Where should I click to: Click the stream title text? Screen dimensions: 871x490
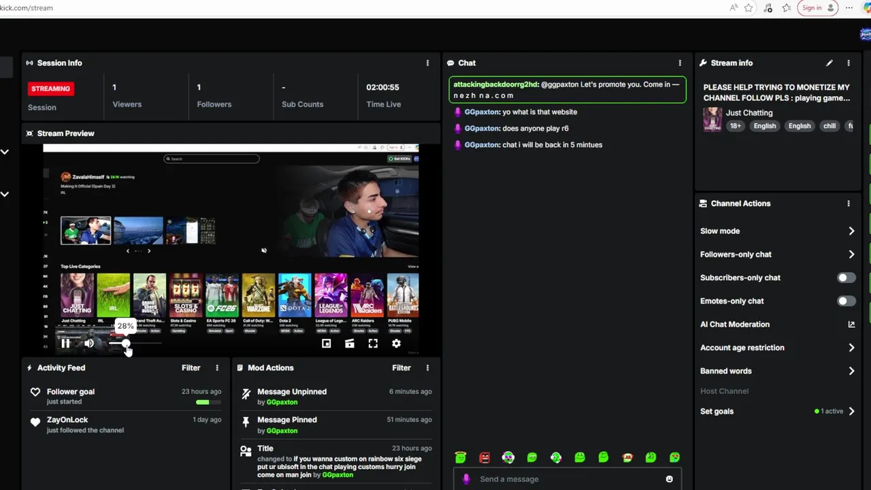coord(776,93)
